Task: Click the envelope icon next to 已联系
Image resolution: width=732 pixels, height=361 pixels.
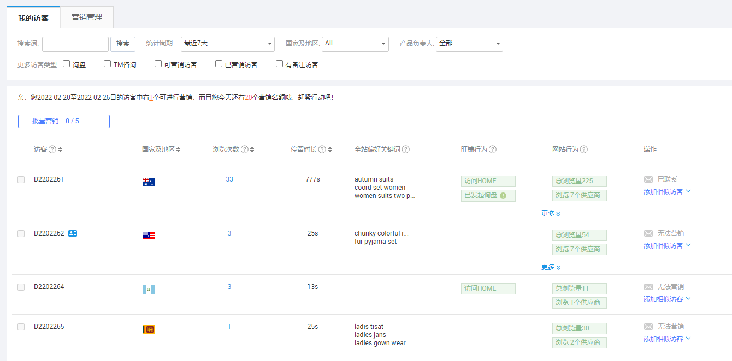Action: [x=648, y=178]
